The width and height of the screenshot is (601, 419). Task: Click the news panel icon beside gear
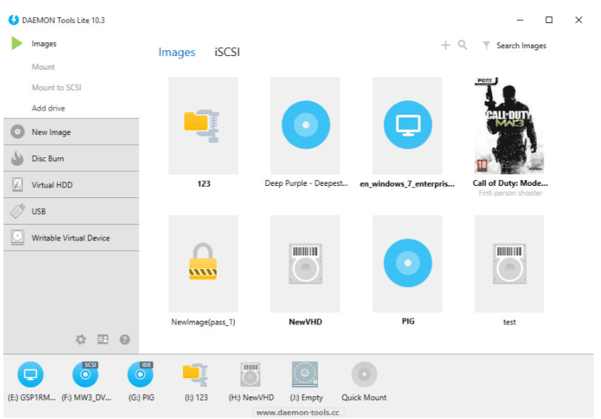point(103,339)
